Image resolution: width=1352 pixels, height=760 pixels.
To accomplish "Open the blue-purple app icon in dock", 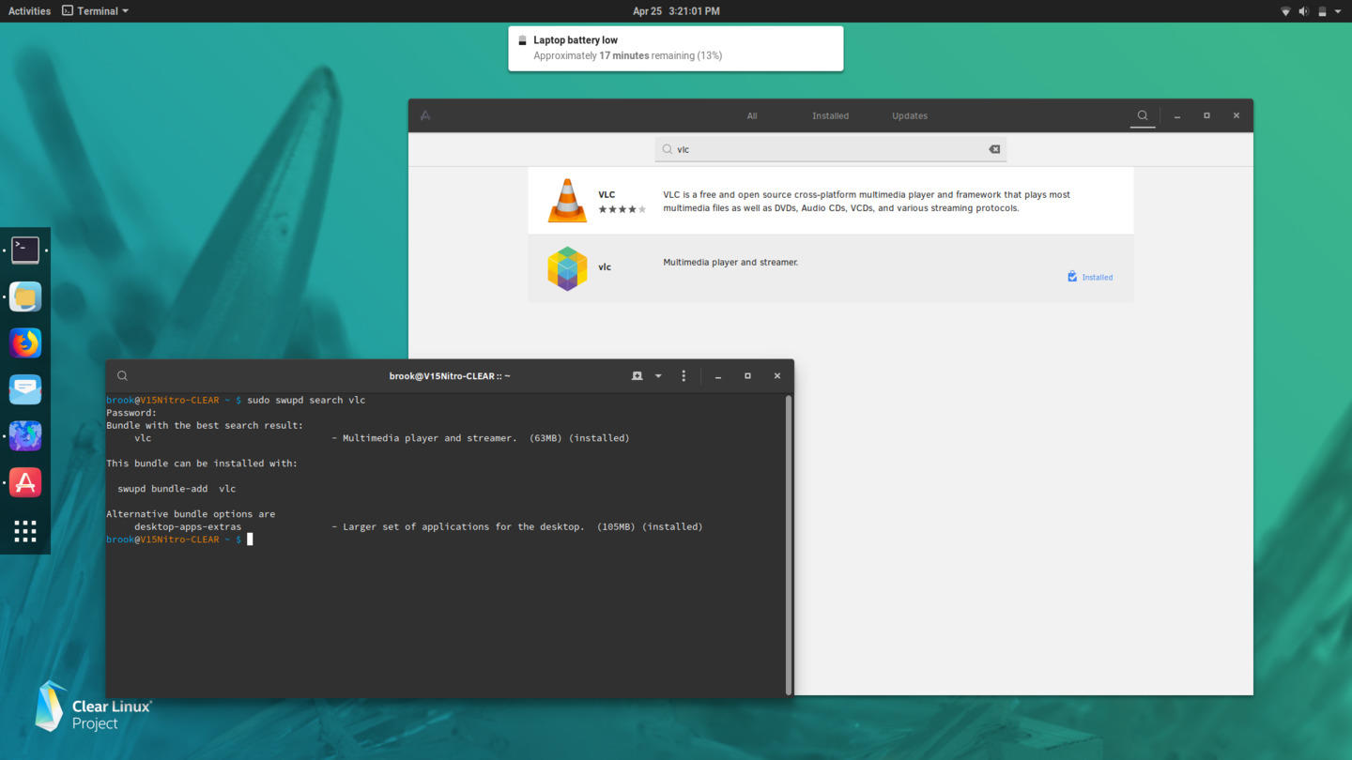I will point(25,436).
